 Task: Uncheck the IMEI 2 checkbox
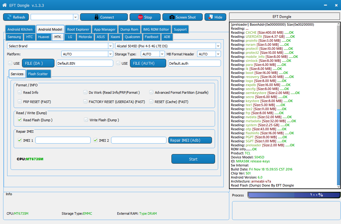tap(96, 140)
